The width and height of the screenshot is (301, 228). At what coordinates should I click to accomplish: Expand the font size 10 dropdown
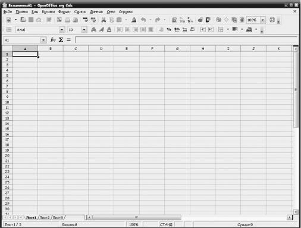pyautogui.click(x=84, y=30)
